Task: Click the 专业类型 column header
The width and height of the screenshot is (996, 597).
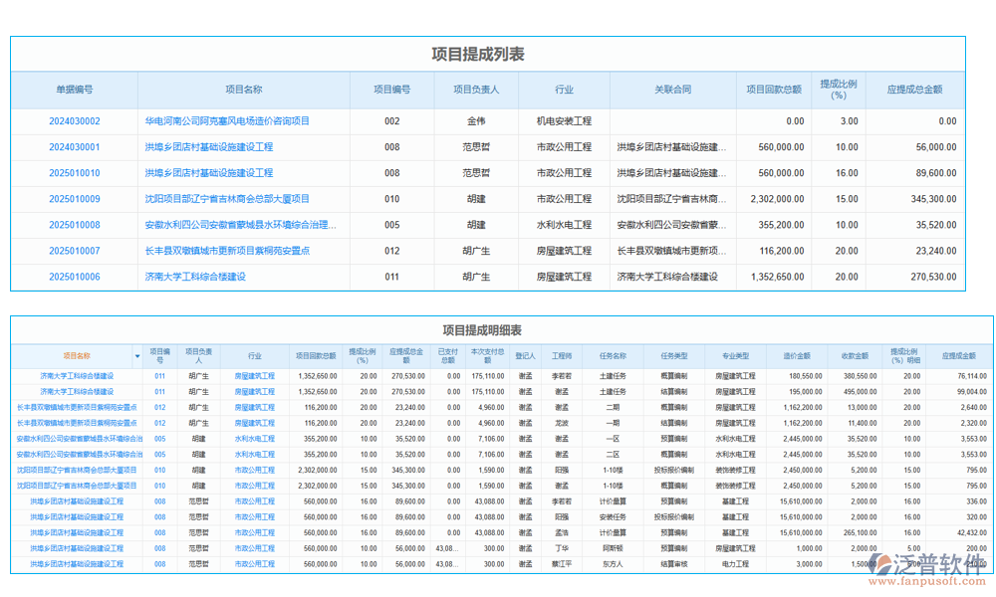Action: click(x=735, y=356)
